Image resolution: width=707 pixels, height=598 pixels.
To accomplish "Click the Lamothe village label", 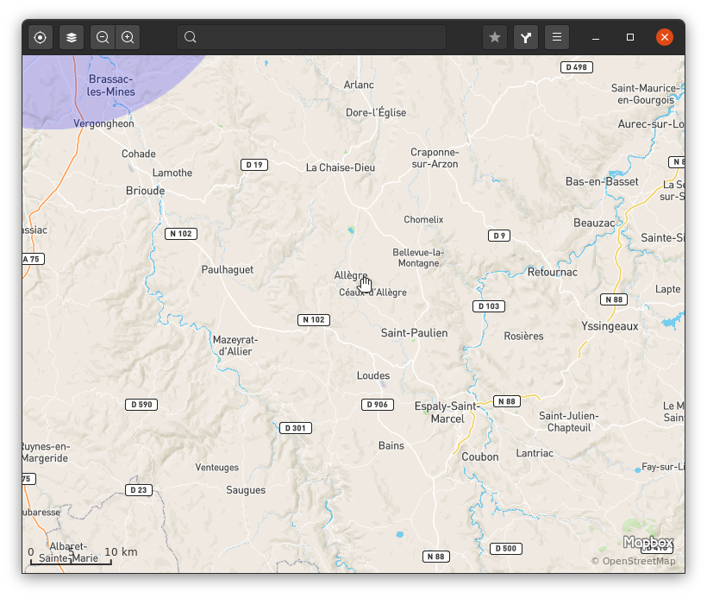I will point(172,173).
